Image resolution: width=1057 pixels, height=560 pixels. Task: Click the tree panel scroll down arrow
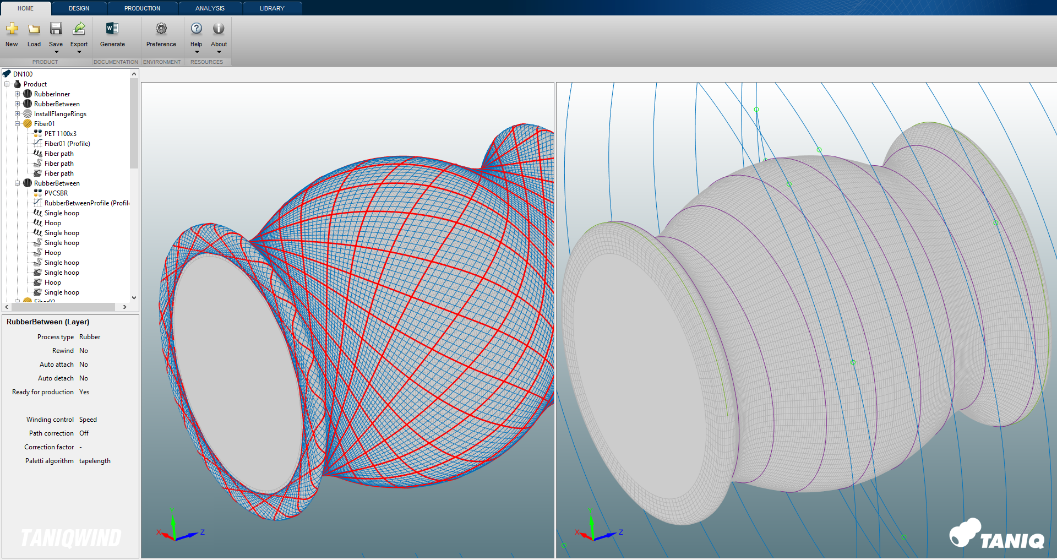pyautogui.click(x=134, y=298)
